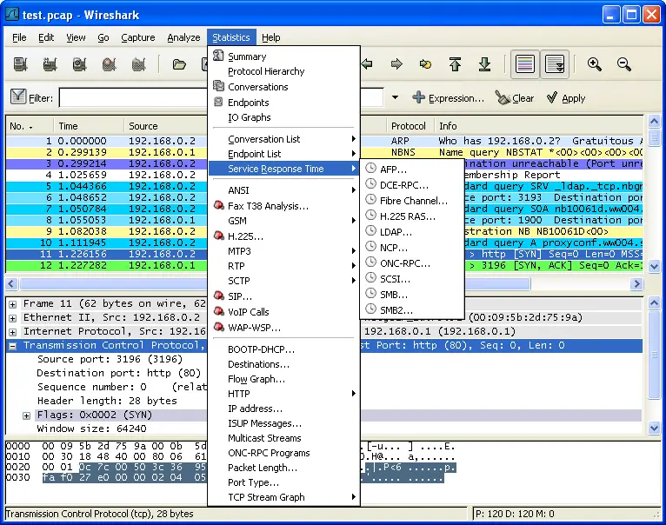Screen dimensions: 666x525
Task: Open the filter history dropdown arrow
Action: point(395,98)
